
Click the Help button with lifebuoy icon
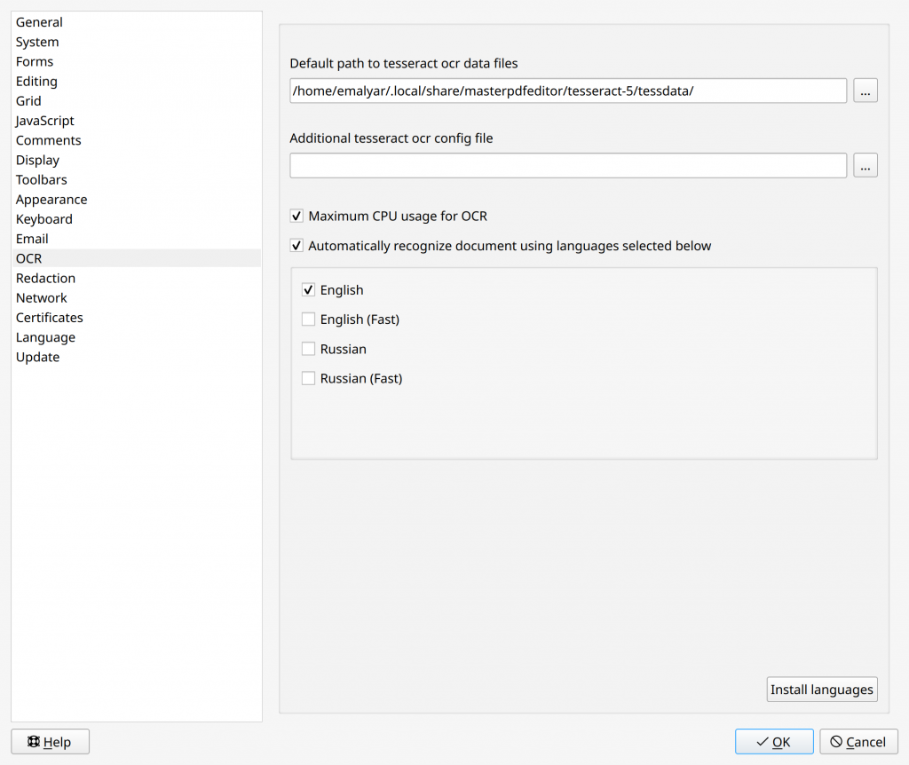pos(50,742)
